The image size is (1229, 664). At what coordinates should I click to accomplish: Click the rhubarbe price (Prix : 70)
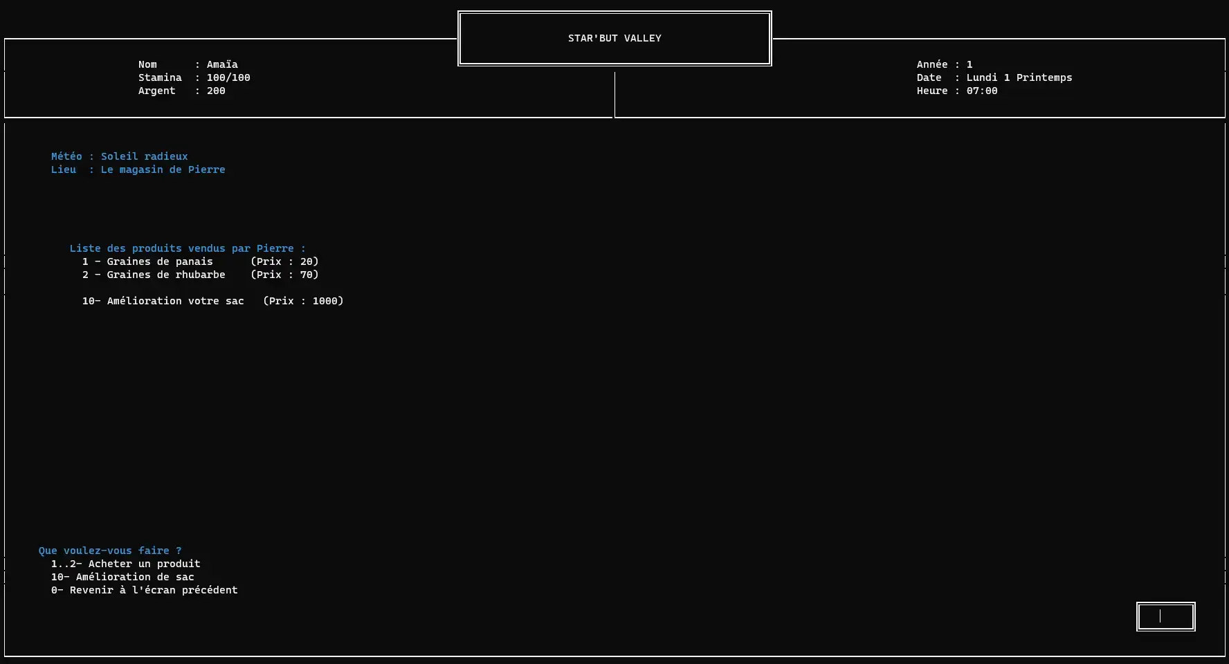tap(284, 275)
